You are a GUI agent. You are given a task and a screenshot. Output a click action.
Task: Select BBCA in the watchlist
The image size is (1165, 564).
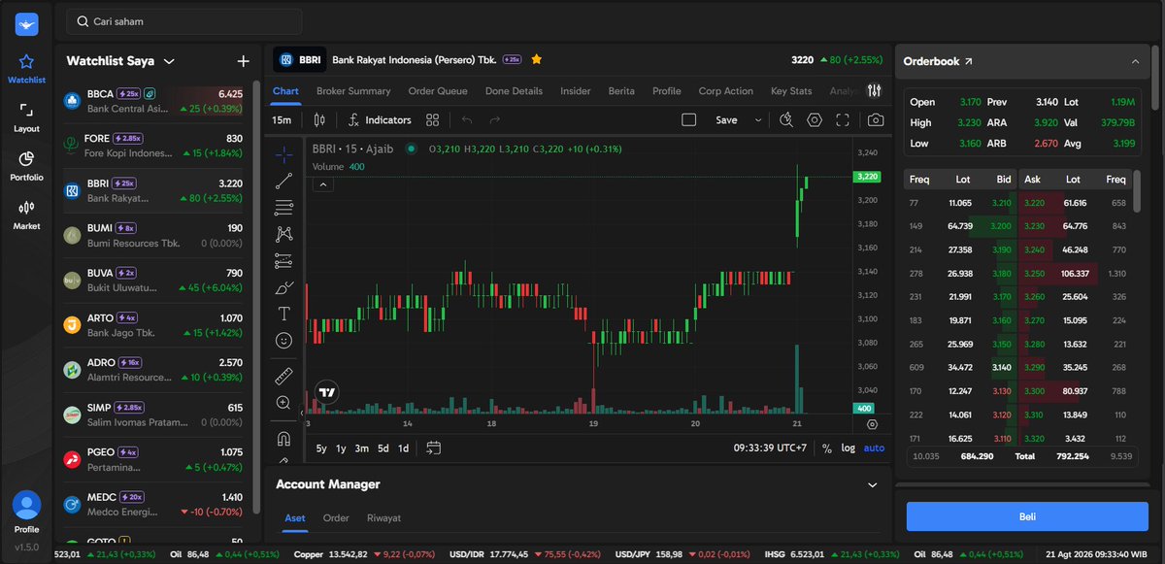(153, 101)
